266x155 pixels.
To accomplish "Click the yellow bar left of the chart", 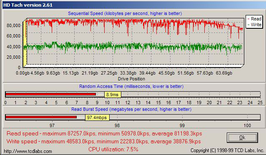I will pyautogui.click(x=25, y=43).
